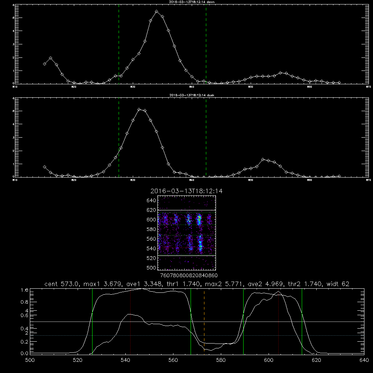Click the '850' x-axis label under dusk plot
Viewport: 373px width, 373px height.
251,180
